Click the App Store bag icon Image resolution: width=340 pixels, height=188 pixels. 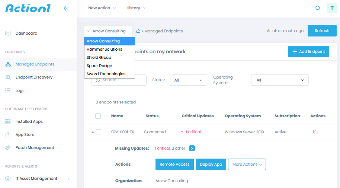[x=8, y=135]
